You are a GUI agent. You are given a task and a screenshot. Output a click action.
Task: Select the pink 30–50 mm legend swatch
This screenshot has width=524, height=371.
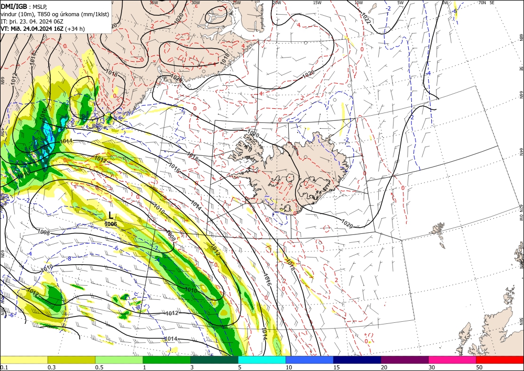453,359
